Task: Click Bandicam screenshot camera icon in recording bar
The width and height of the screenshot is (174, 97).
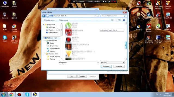Action: 106,2
